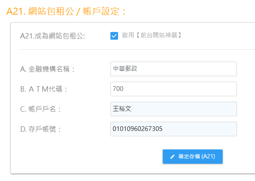Click the 'A. 金融機構名稱' label
Viewport: 255px width, 181px height.
click(x=47, y=69)
